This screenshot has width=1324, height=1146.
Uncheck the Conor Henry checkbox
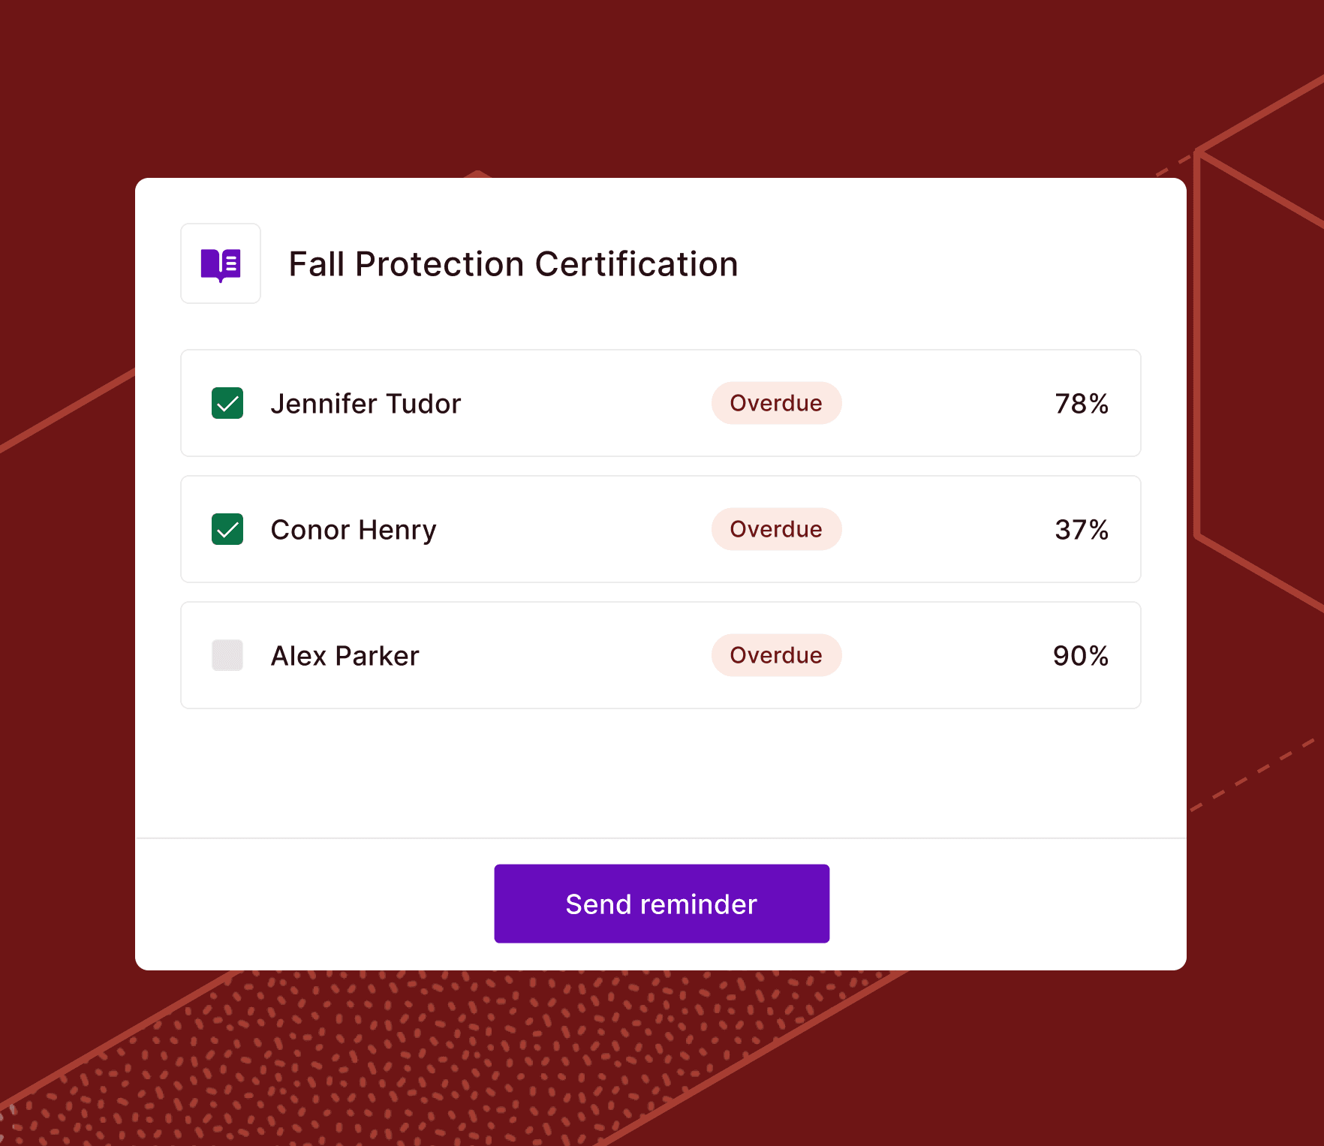pos(227,529)
